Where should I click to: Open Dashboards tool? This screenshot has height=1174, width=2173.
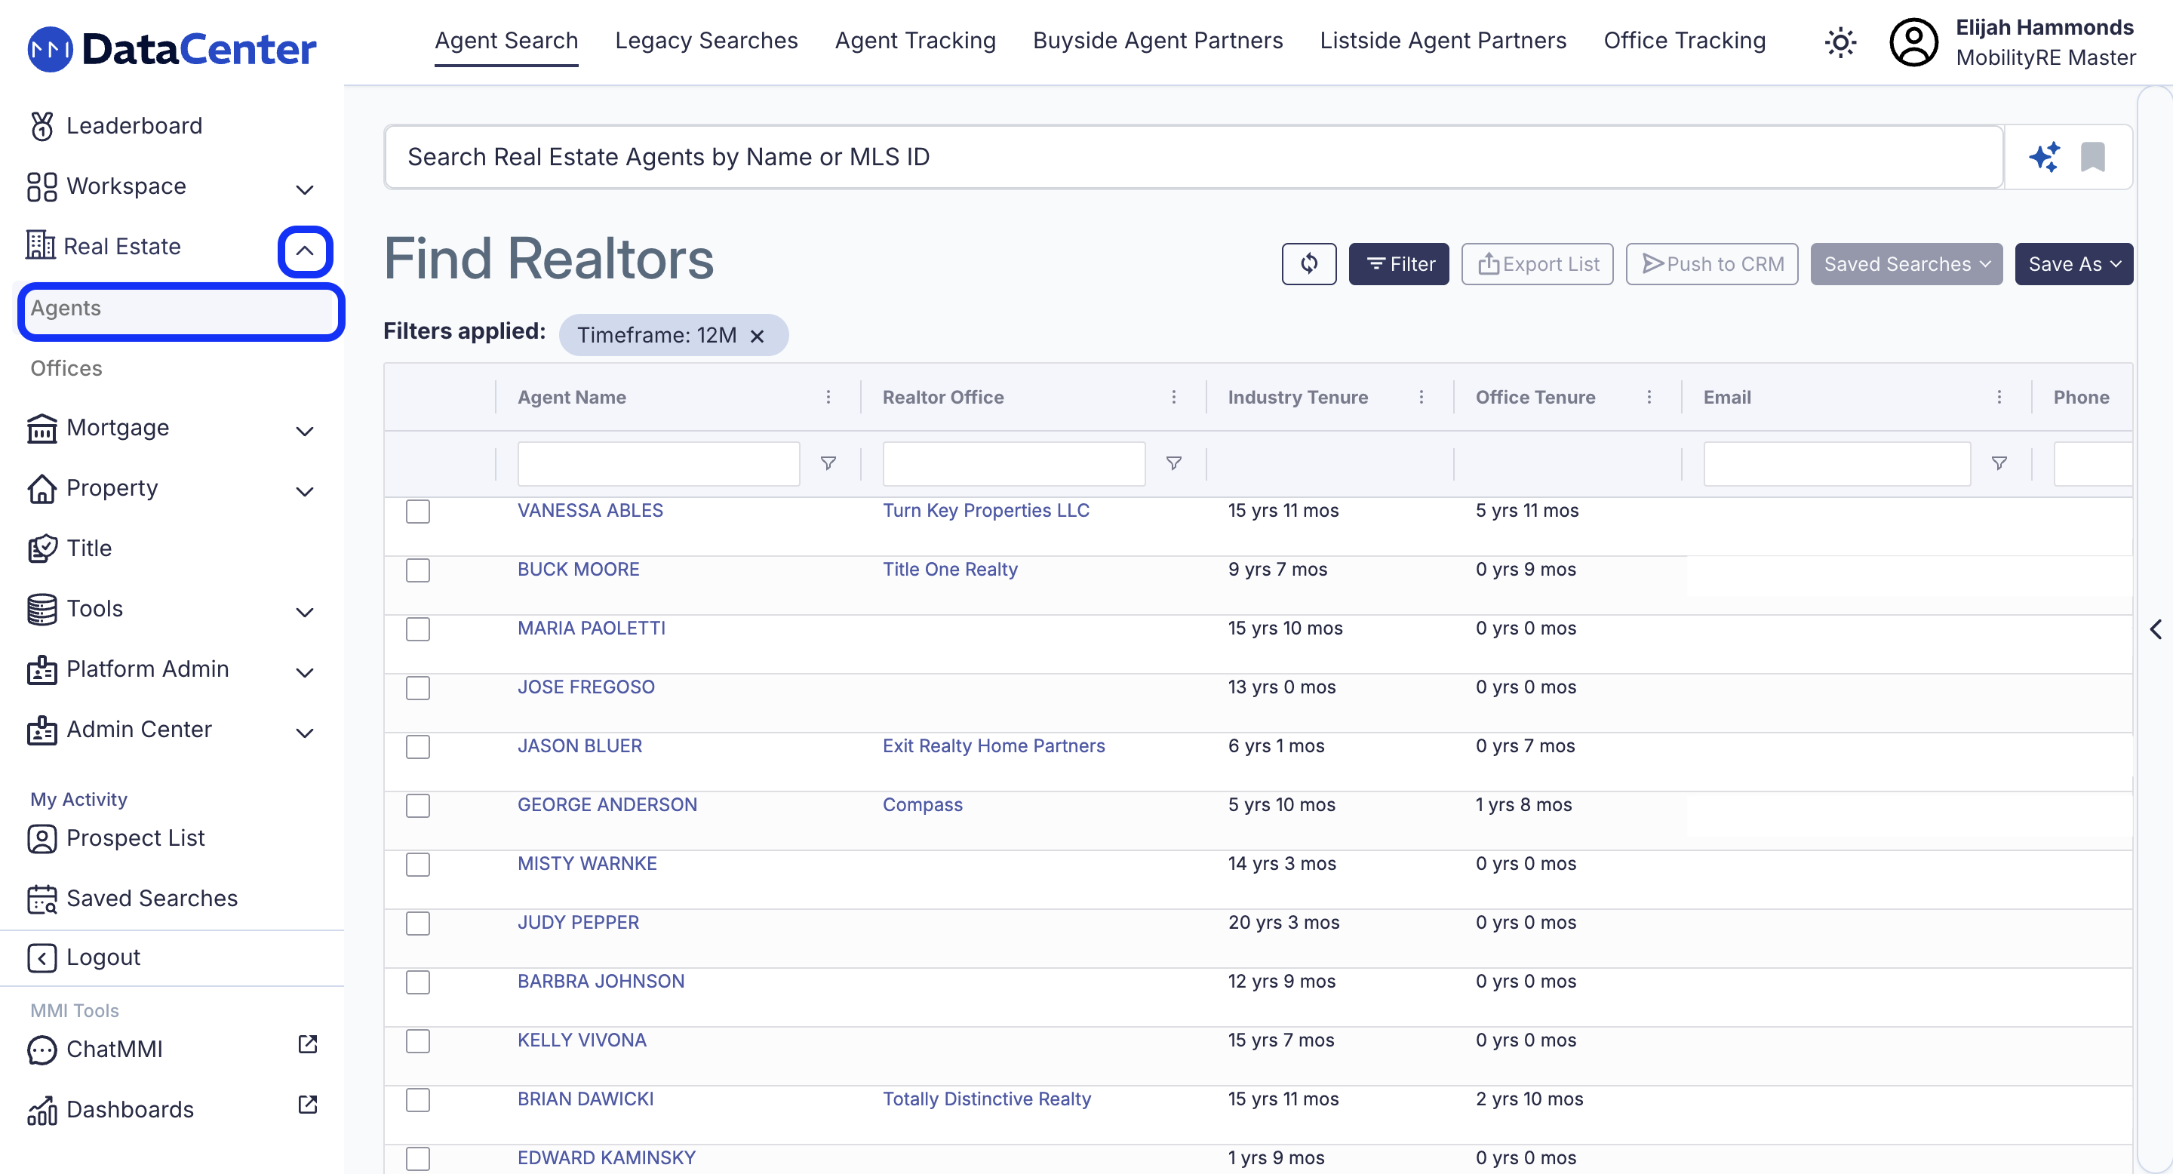[x=110, y=1110]
